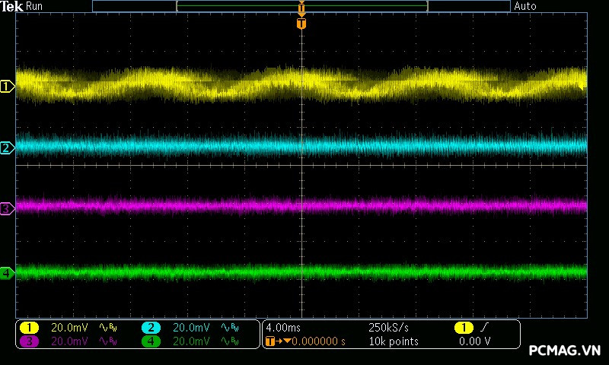Click the trigger source channel 1 badge
The width and height of the screenshot is (609, 365).
click(x=463, y=328)
